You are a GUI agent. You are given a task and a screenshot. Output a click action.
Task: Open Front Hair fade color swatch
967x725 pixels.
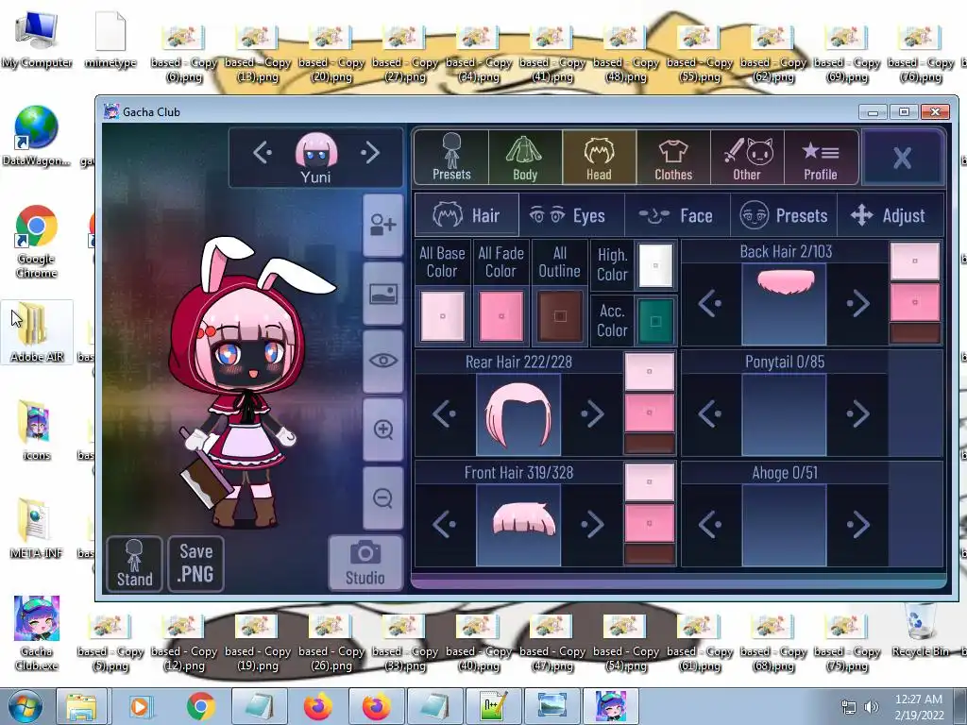tap(650, 523)
